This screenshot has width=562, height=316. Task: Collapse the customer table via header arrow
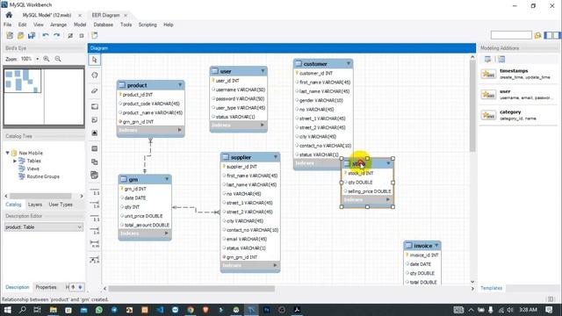point(348,63)
